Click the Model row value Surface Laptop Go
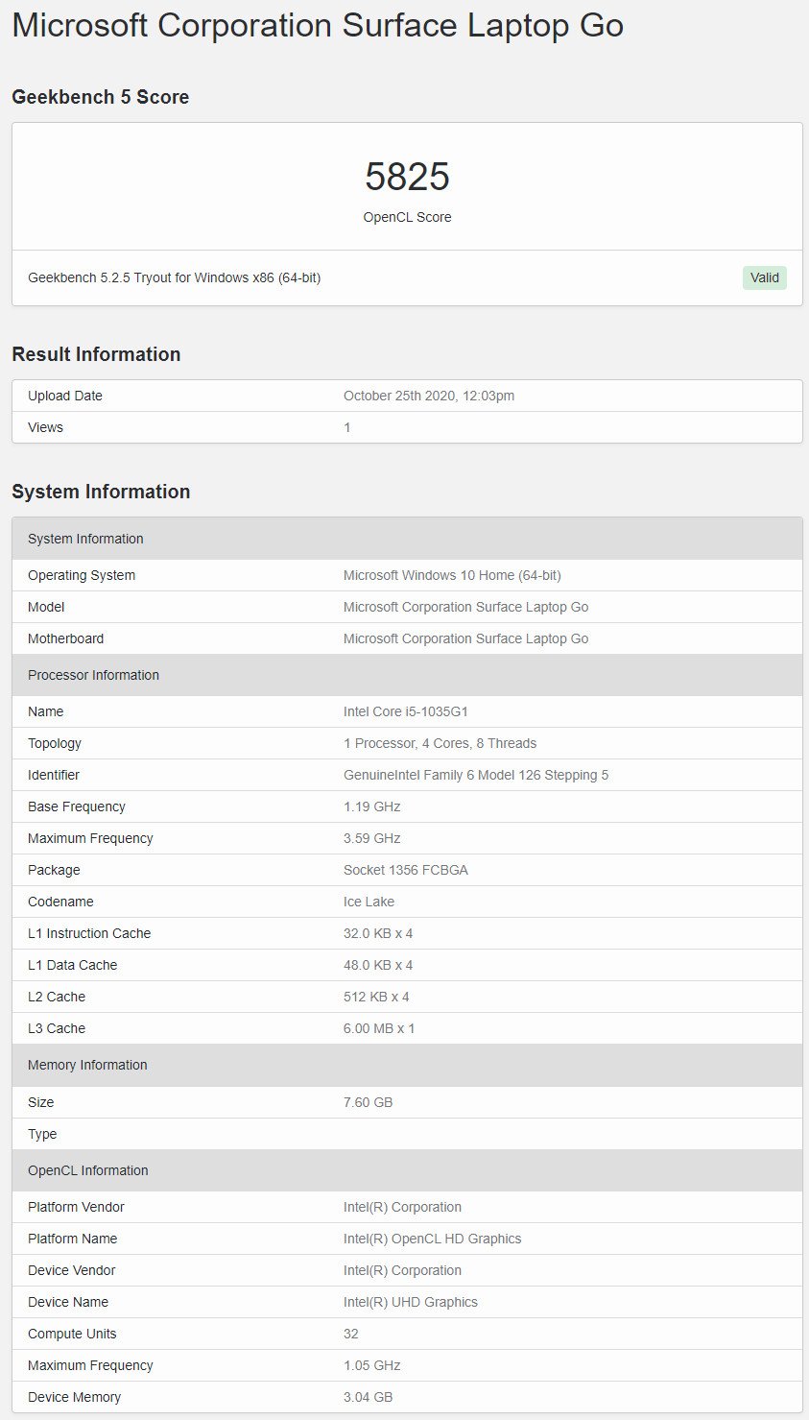The image size is (809, 1420). pos(466,607)
